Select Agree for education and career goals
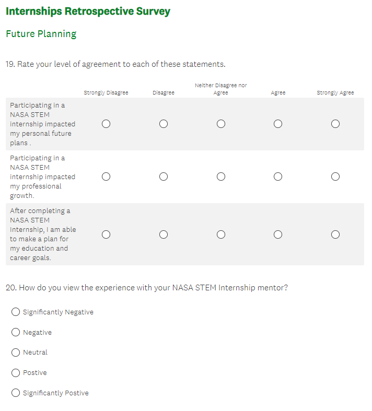The image size is (372, 411). click(278, 234)
